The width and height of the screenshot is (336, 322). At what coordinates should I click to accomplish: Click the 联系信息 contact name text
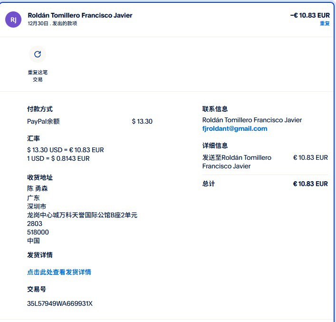pos(252,120)
